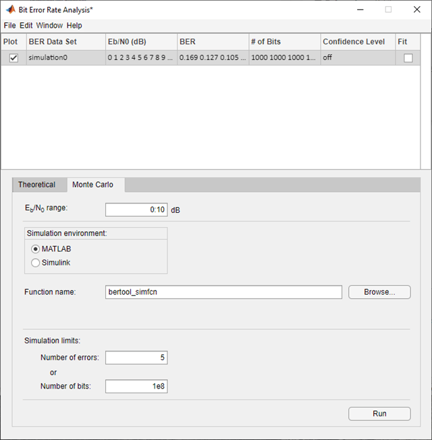
Task: Switch to the Theoretical tab
Action: tap(40, 185)
